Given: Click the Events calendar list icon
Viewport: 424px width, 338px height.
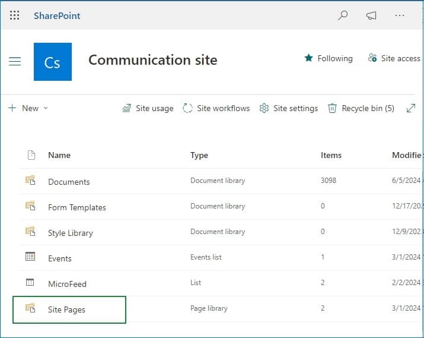Looking at the screenshot, I should point(30,257).
